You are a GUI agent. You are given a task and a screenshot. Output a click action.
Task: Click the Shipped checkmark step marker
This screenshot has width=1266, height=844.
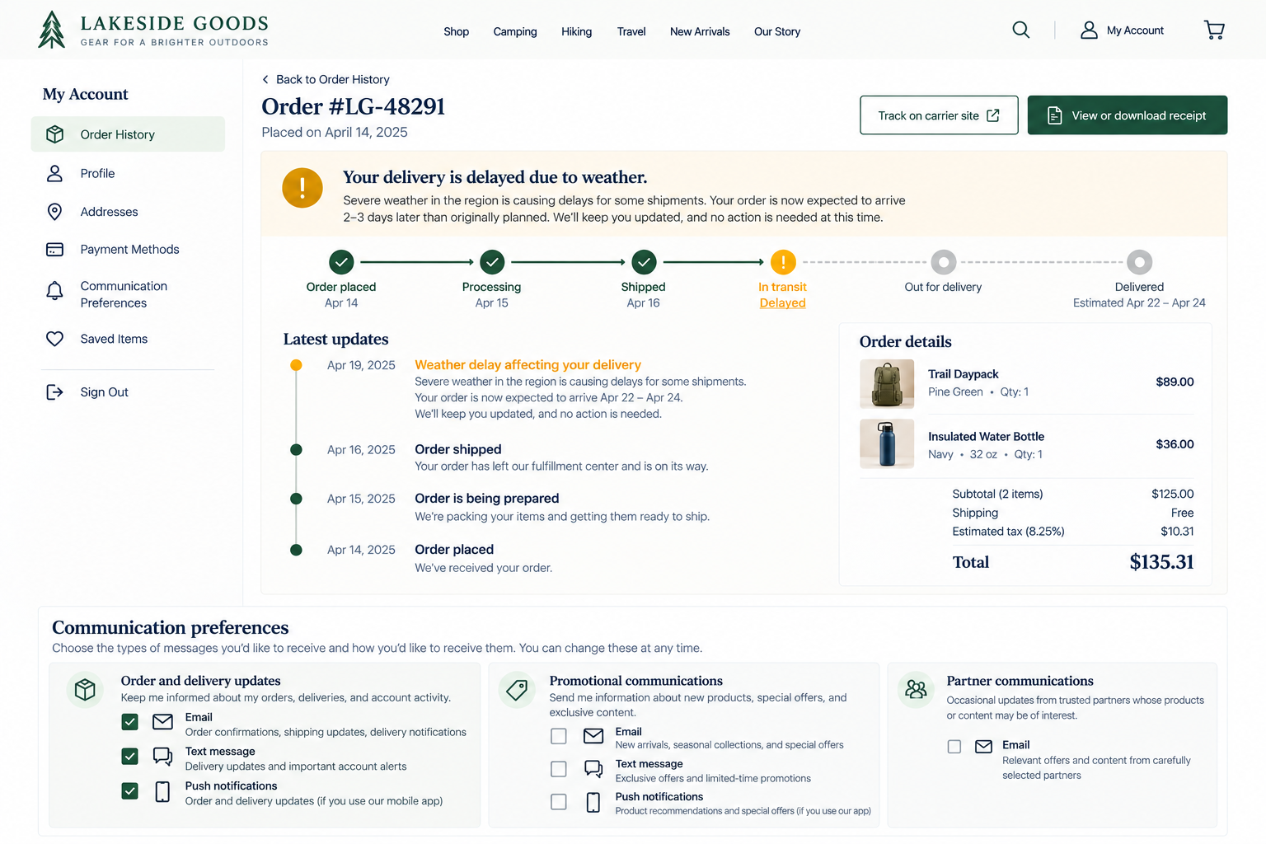point(644,262)
